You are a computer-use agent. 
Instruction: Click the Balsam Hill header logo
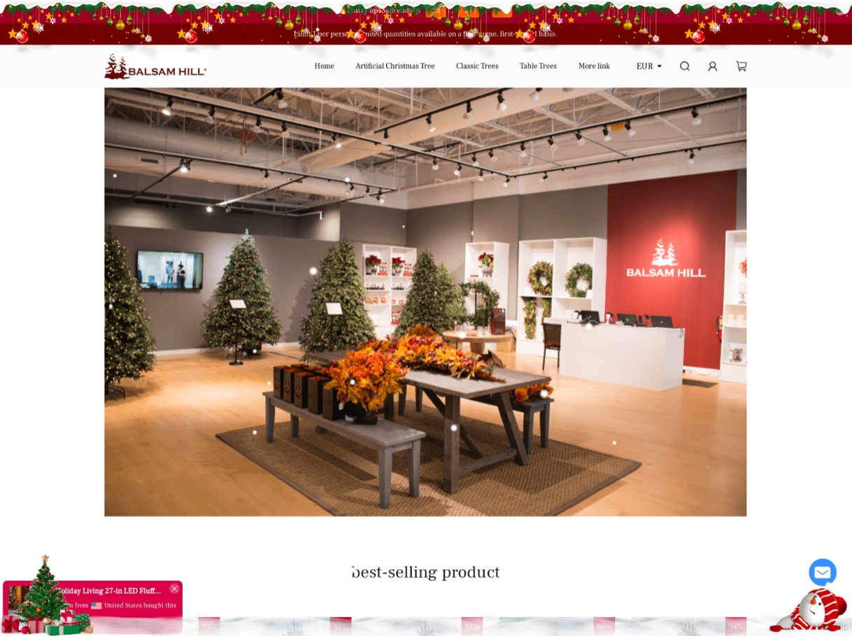tap(155, 66)
